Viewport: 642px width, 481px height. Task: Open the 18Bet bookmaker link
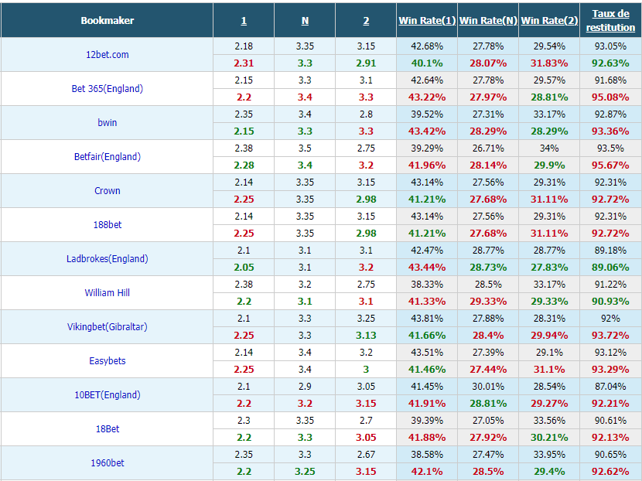pos(108,428)
